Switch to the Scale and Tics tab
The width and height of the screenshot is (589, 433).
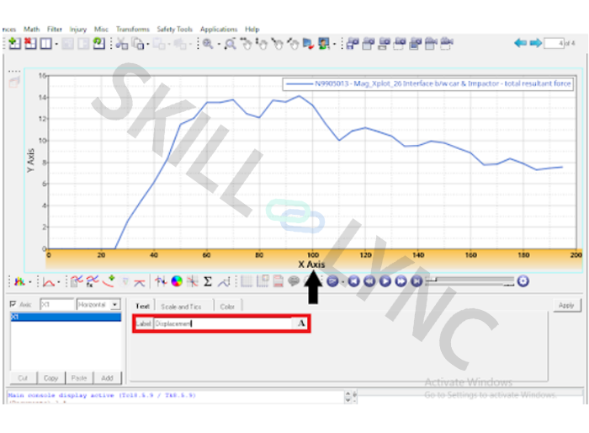181,307
